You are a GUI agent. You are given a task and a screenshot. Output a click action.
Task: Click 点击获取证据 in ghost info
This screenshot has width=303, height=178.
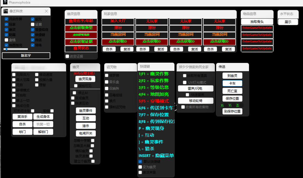(81, 42)
